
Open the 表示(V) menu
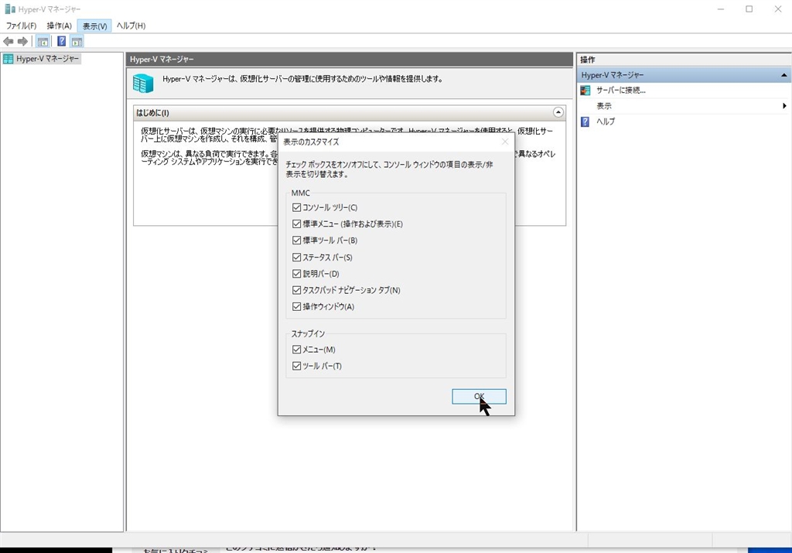tap(94, 26)
